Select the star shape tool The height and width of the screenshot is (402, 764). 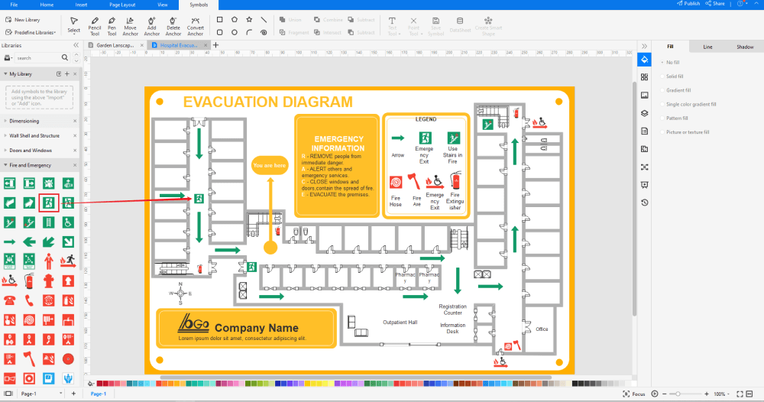249,20
